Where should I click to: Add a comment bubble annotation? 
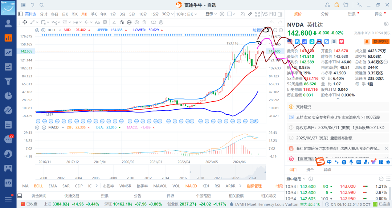(105, 22)
